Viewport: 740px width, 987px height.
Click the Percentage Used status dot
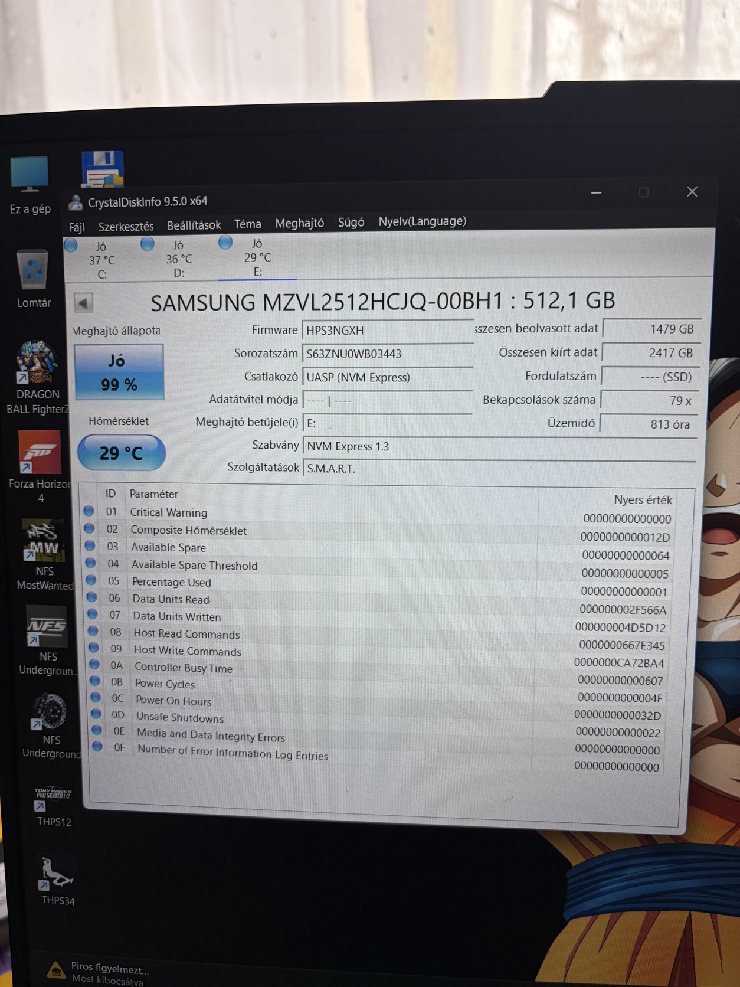point(91,580)
